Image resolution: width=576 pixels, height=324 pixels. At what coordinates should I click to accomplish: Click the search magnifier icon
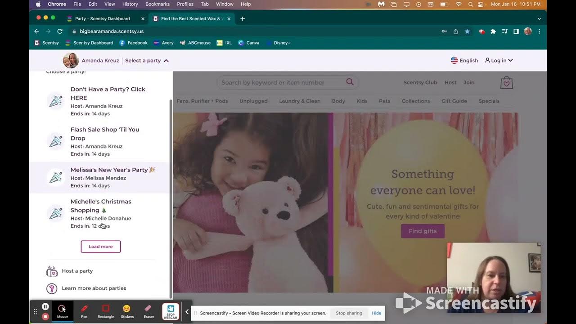[x=350, y=82]
